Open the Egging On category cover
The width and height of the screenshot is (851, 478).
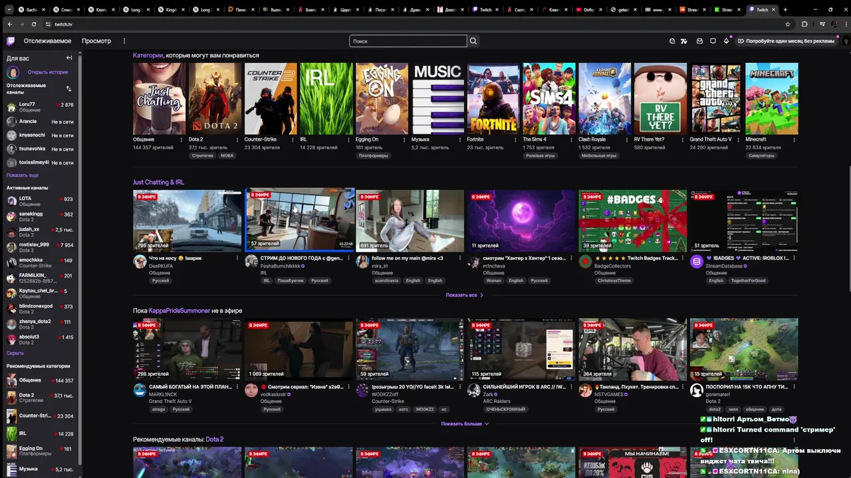coord(382,99)
